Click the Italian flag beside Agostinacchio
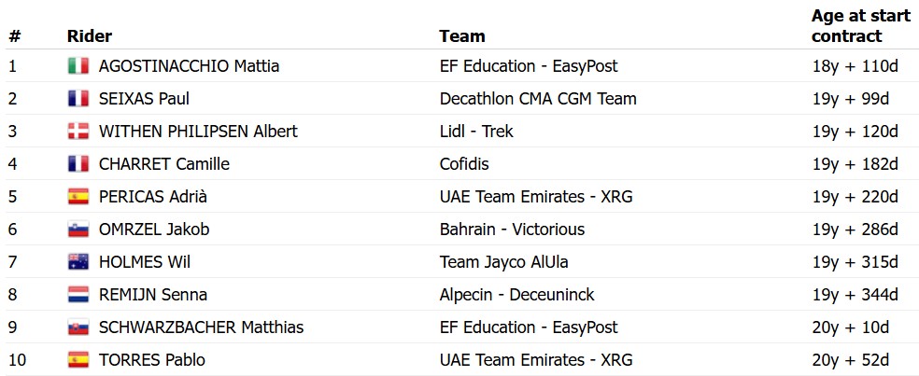919x376 pixels. [78, 66]
